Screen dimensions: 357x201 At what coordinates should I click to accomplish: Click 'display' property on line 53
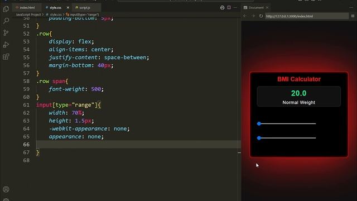[x=60, y=42]
